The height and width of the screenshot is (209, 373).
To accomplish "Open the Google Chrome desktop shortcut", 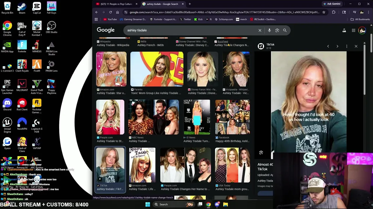I will pos(7,29).
